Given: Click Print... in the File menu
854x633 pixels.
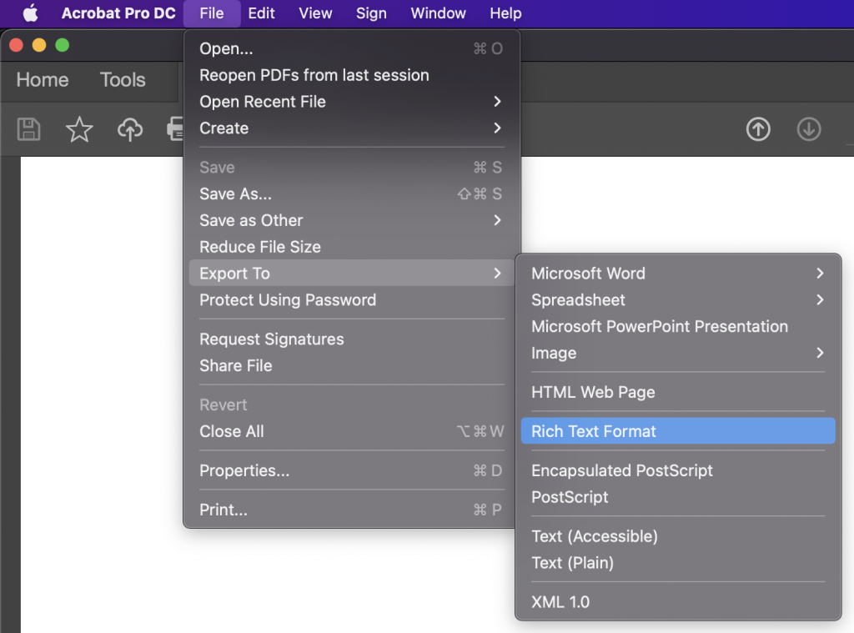Looking at the screenshot, I should [224, 510].
